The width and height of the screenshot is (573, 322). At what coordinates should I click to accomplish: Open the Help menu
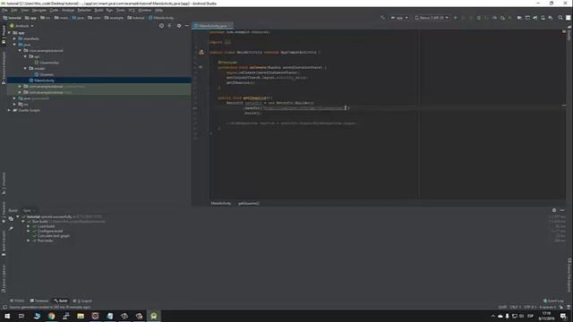coord(158,10)
